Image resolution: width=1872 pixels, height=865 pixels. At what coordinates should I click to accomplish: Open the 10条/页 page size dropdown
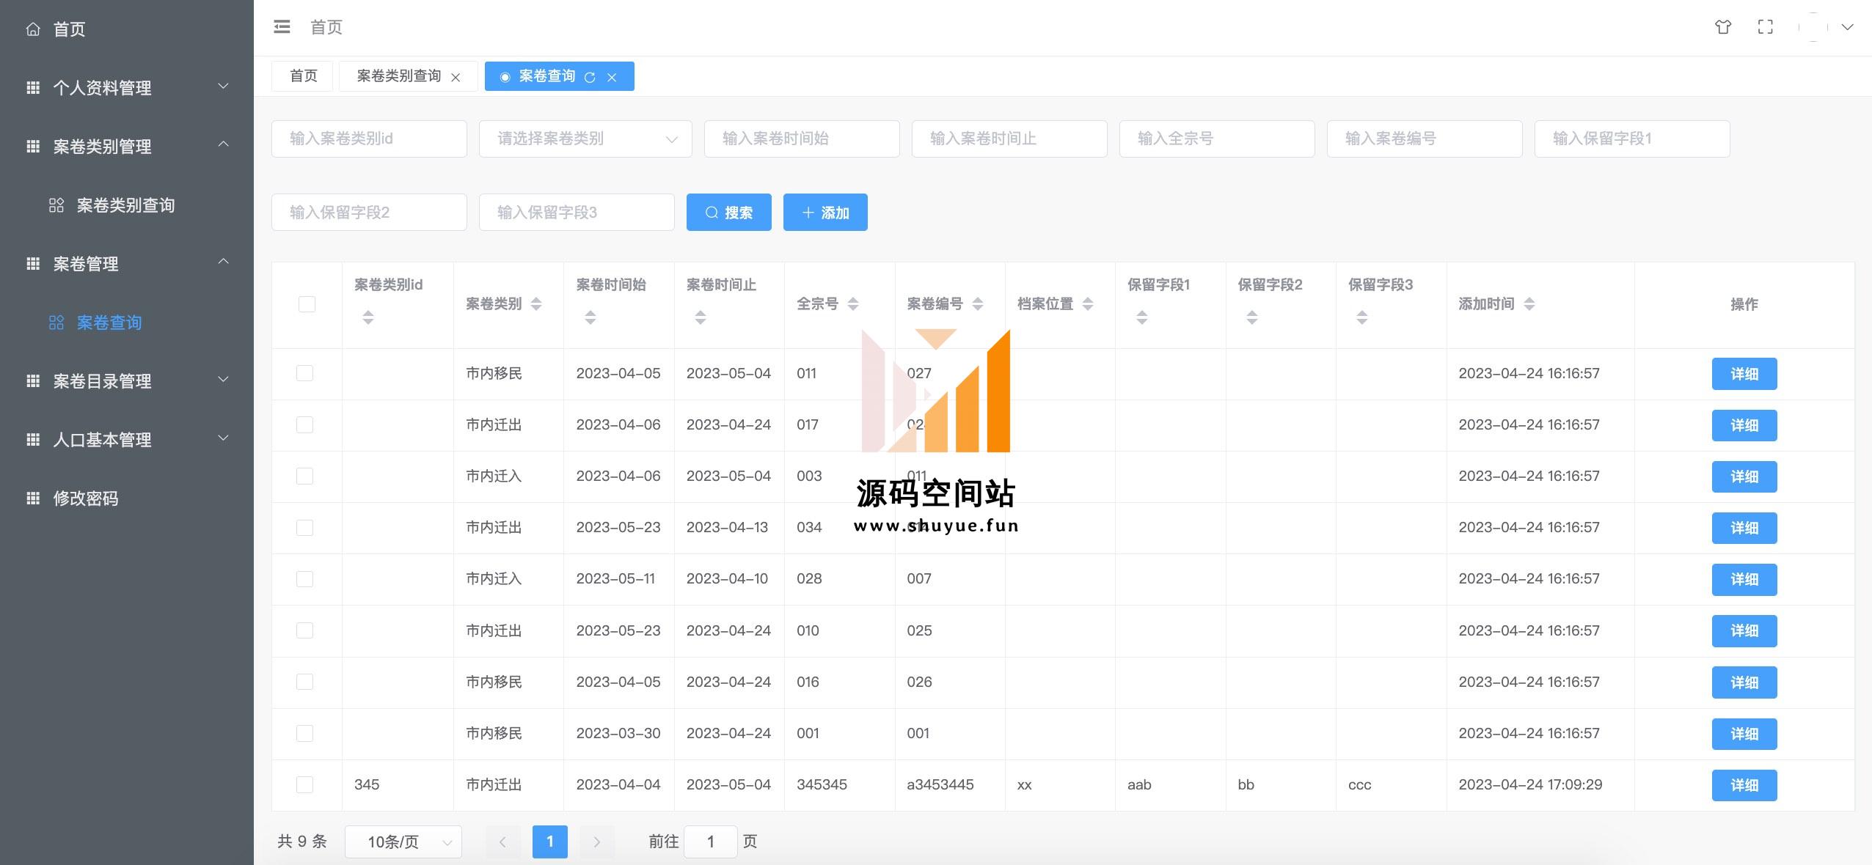click(403, 842)
